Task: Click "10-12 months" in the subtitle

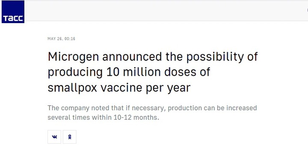Action: pyautogui.click(x=136, y=118)
